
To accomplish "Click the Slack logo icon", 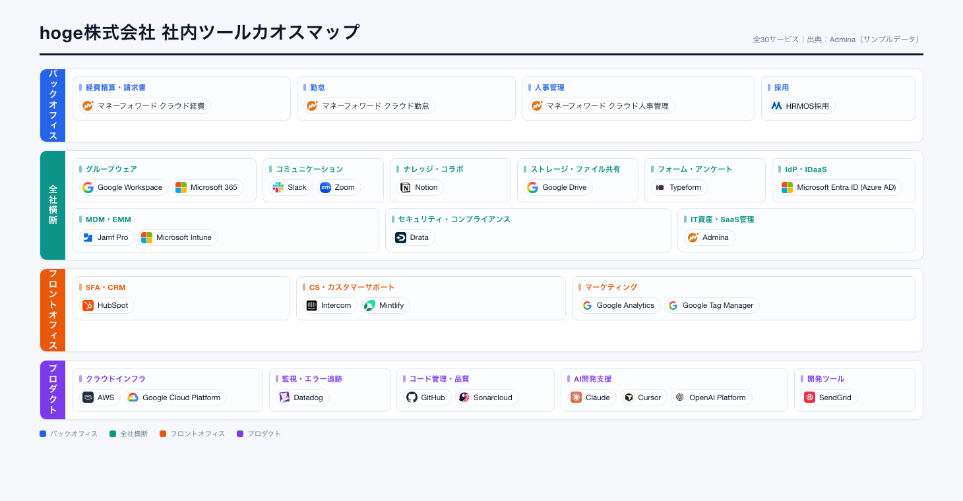I will coord(278,187).
